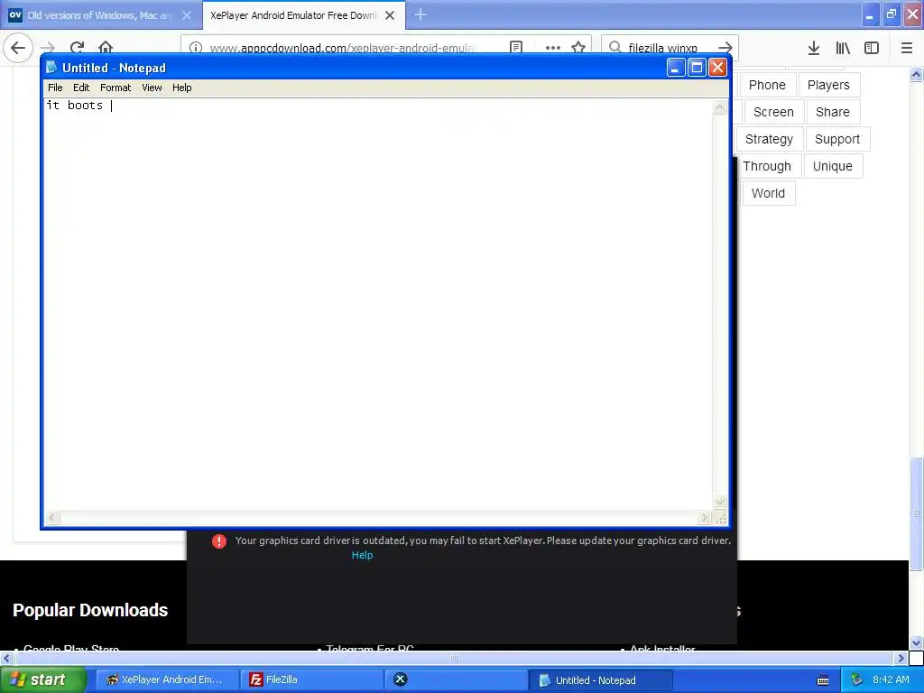Click the 8:42 AM system clock
The height and width of the screenshot is (693, 924).
(891, 679)
